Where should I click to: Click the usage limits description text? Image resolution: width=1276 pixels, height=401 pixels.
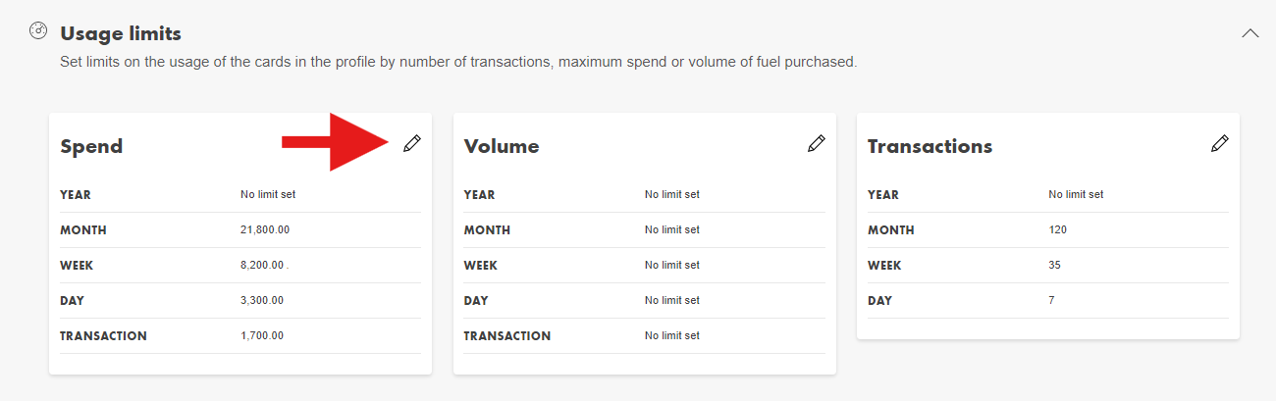tap(458, 62)
